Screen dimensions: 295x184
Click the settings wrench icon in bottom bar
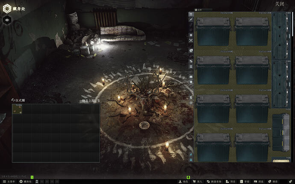click(291, 181)
